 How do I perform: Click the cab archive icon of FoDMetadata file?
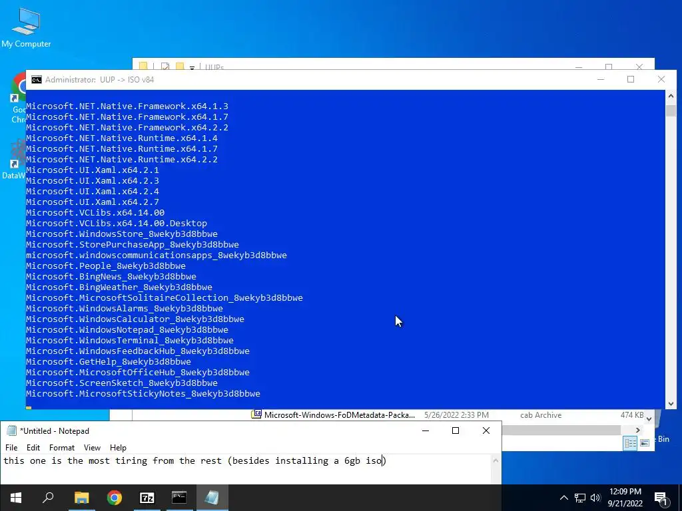[x=256, y=415]
